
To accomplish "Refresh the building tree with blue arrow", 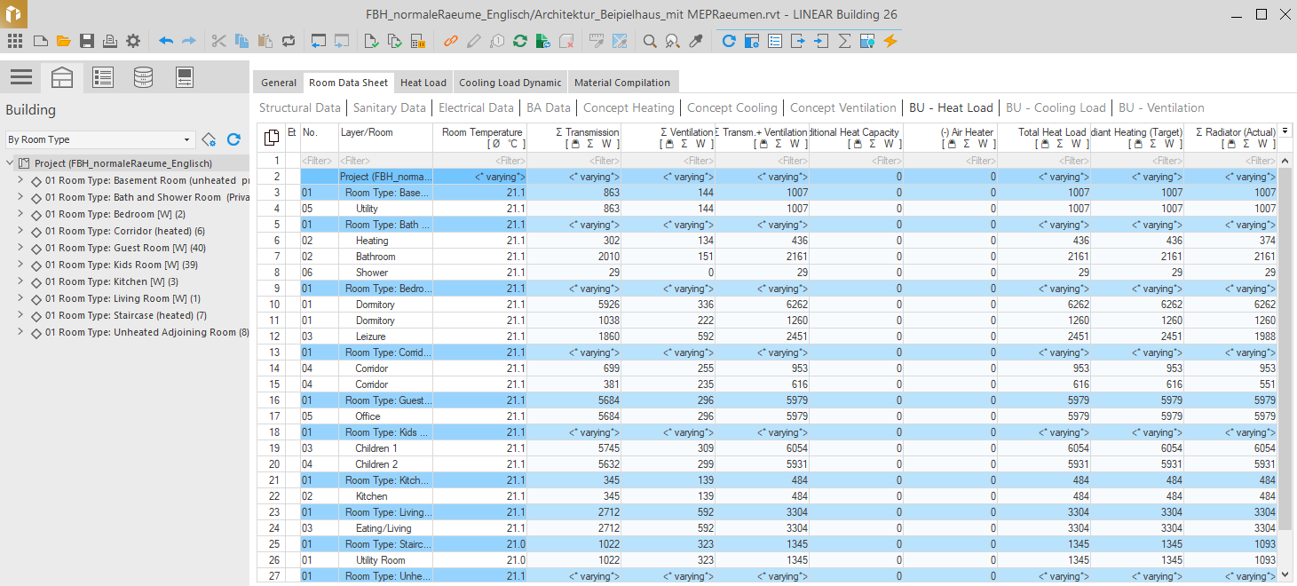I will (x=233, y=139).
